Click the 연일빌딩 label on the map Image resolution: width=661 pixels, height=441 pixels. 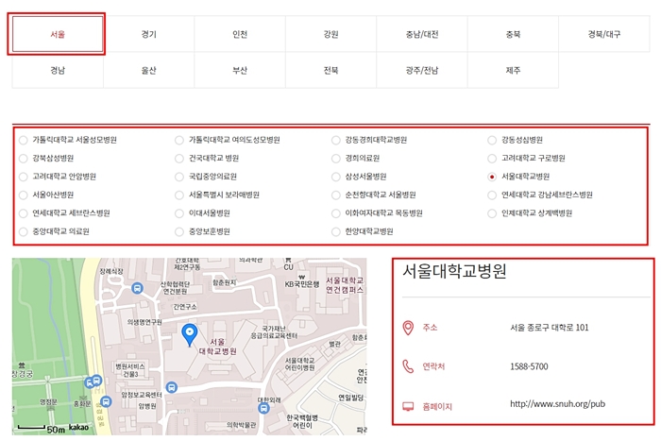[350, 398]
